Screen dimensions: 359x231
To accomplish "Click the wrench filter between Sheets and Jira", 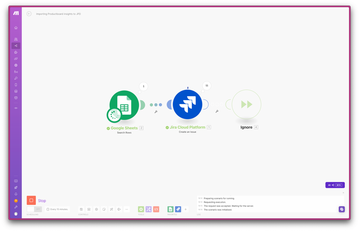I will tap(156, 112).
